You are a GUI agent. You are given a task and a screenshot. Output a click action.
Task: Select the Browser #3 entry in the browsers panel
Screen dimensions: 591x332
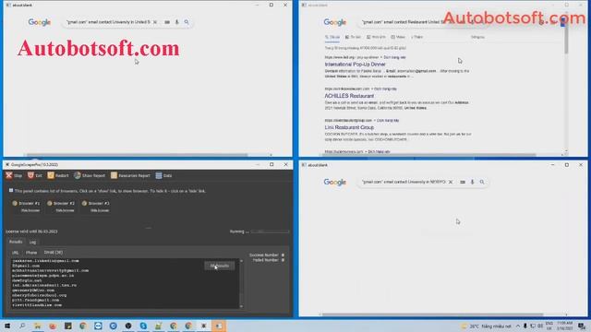[95, 203]
